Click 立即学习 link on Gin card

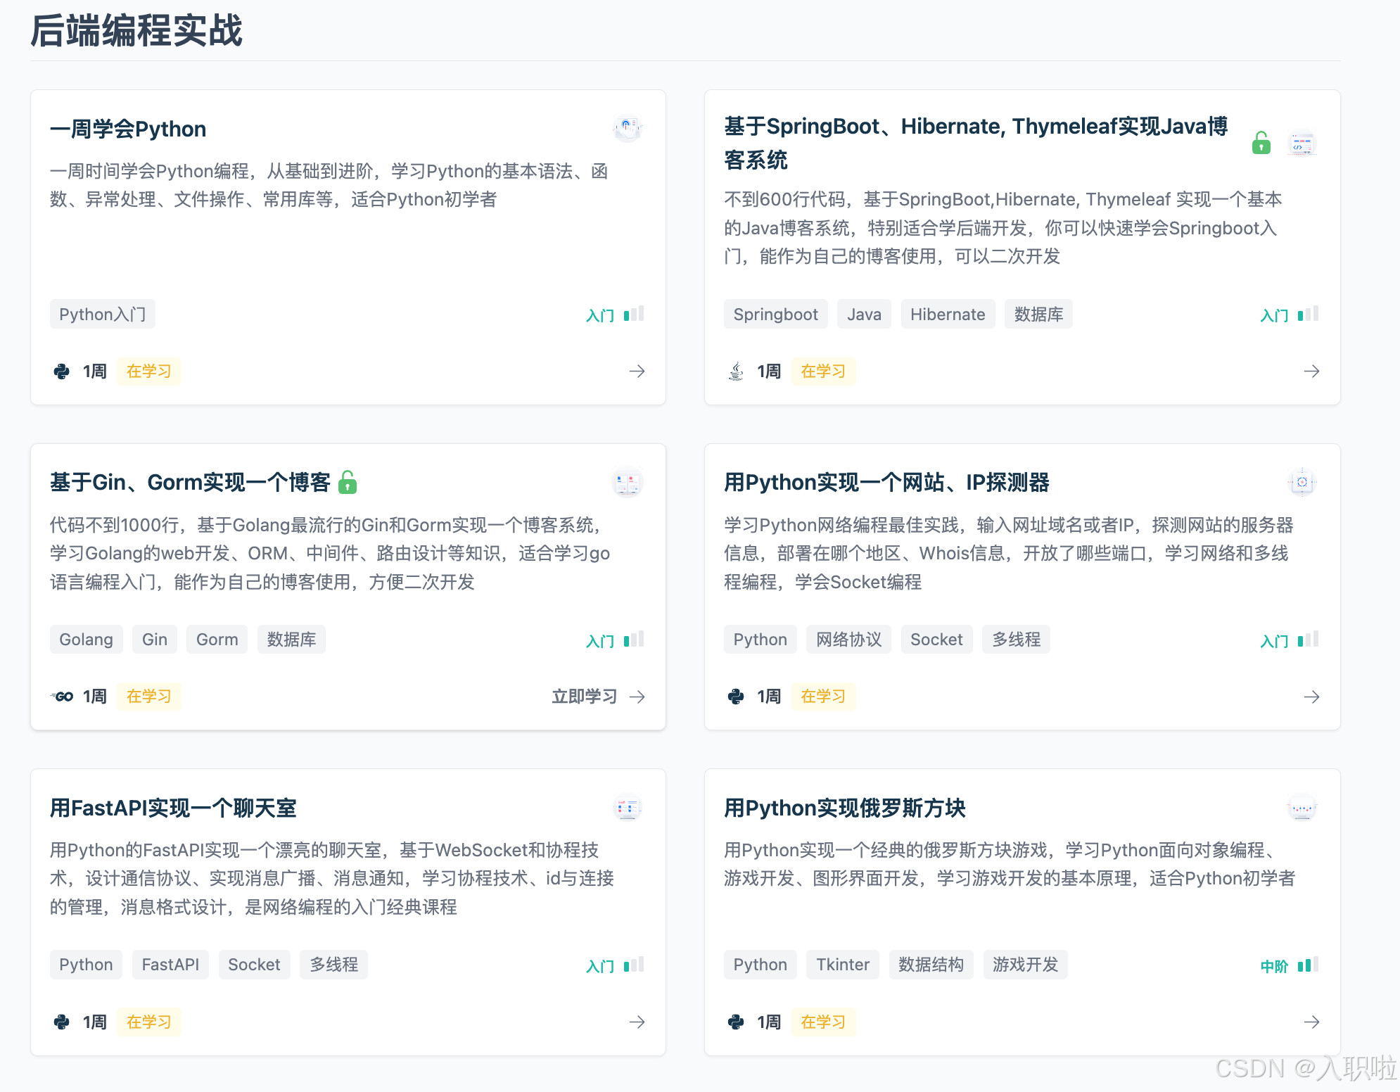point(584,697)
